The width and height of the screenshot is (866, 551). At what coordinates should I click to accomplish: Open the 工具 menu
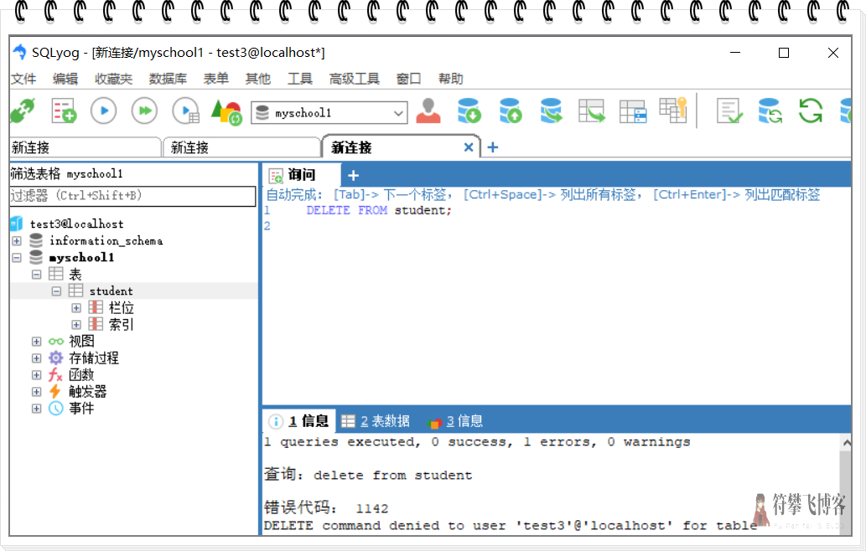[300, 79]
